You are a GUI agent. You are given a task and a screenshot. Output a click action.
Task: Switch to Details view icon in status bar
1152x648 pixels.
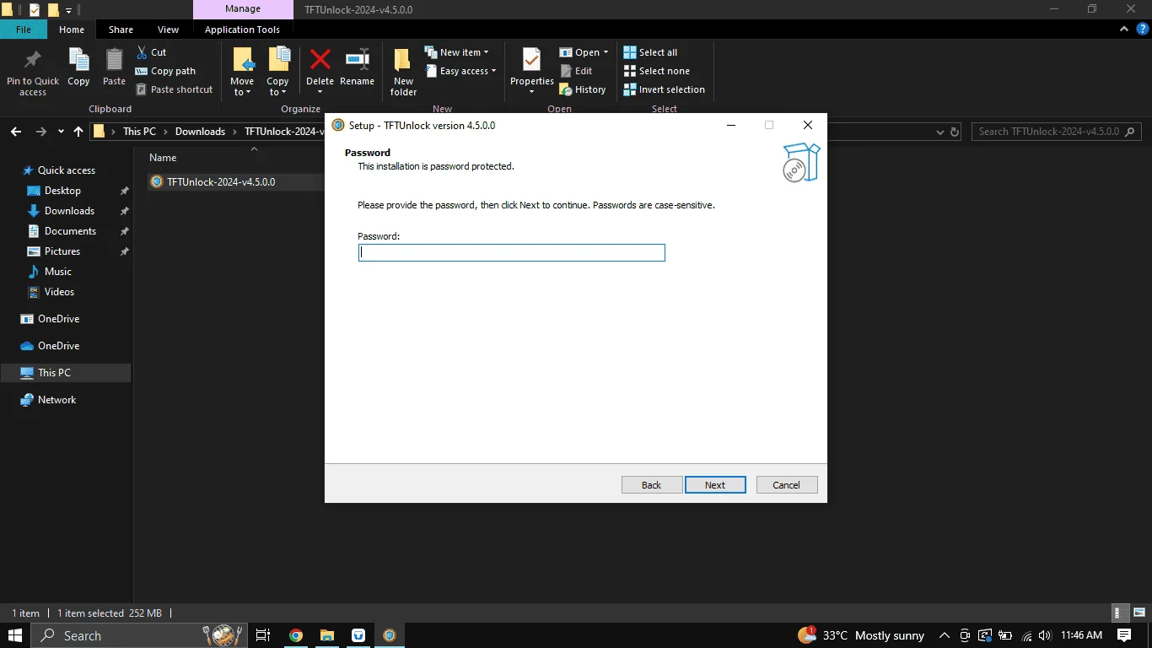[x=1119, y=613]
